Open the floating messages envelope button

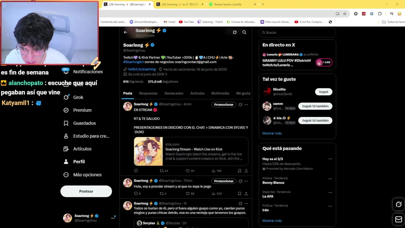[399, 219]
